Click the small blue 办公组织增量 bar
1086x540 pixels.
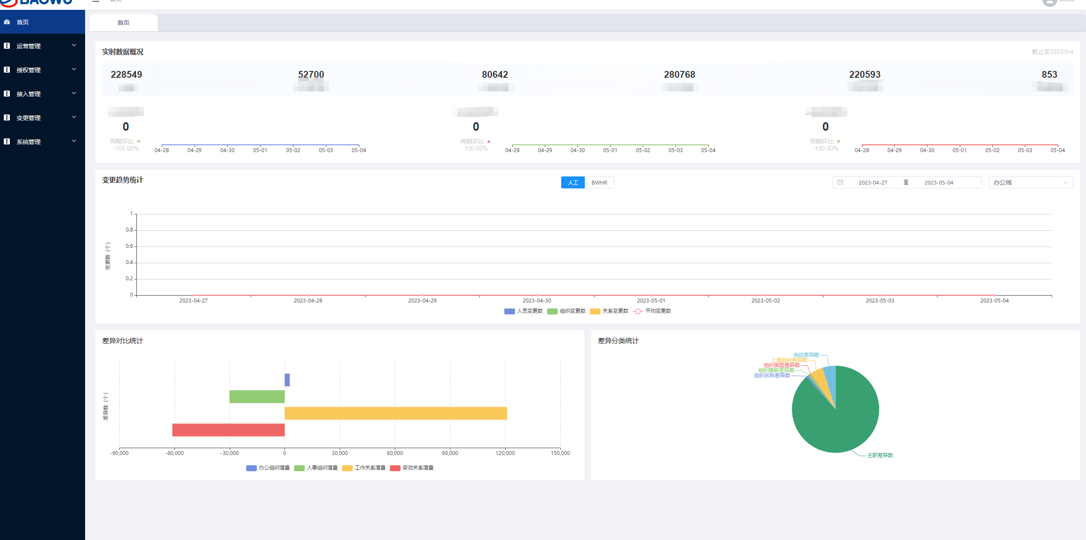coord(287,380)
